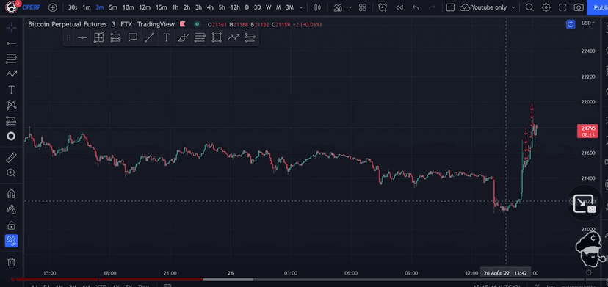Toggle magnet mode
This screenshot has width=608, height=287.
point(11,194)
